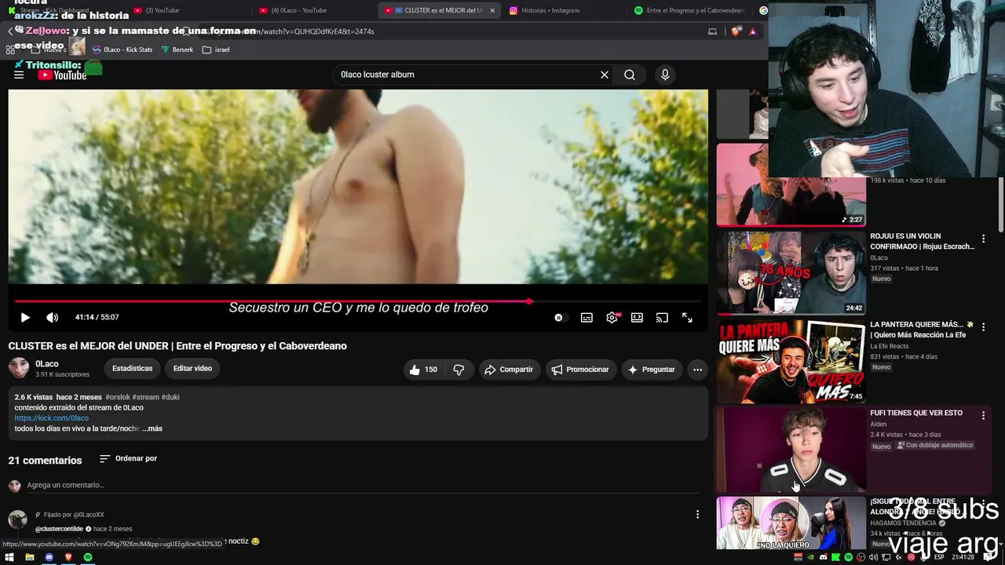Dislike the video with thumbs down
Screen dimensions: 1005x565
click(459, 370)
